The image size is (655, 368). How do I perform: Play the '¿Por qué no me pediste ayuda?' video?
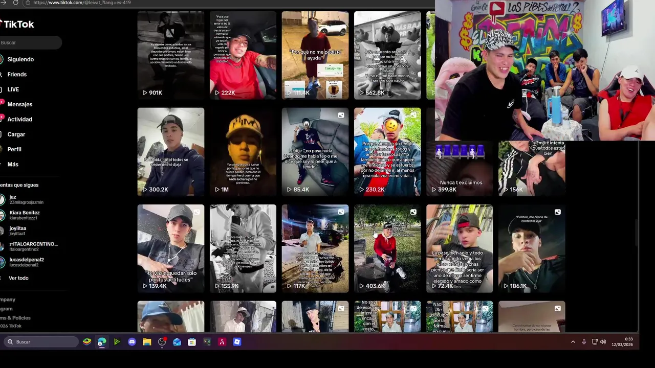(315, 55)
